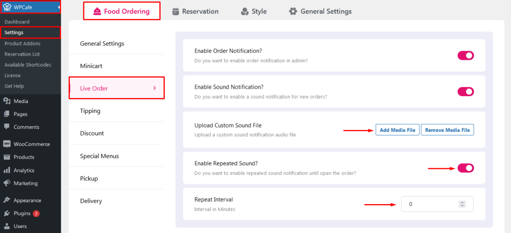Expand Live Order chevron arrow
This screenshot has width=511, height=233.
[155, 88]
